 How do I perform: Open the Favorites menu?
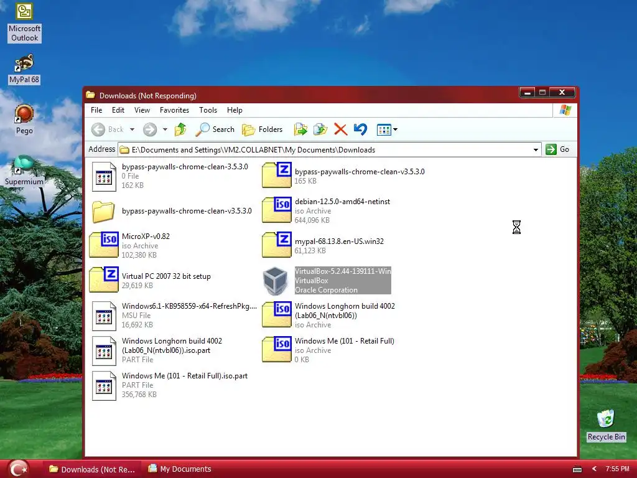click(x=174, y=110)
